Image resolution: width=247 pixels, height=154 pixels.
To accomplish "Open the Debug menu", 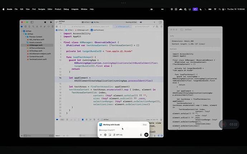I will (66, 9).
